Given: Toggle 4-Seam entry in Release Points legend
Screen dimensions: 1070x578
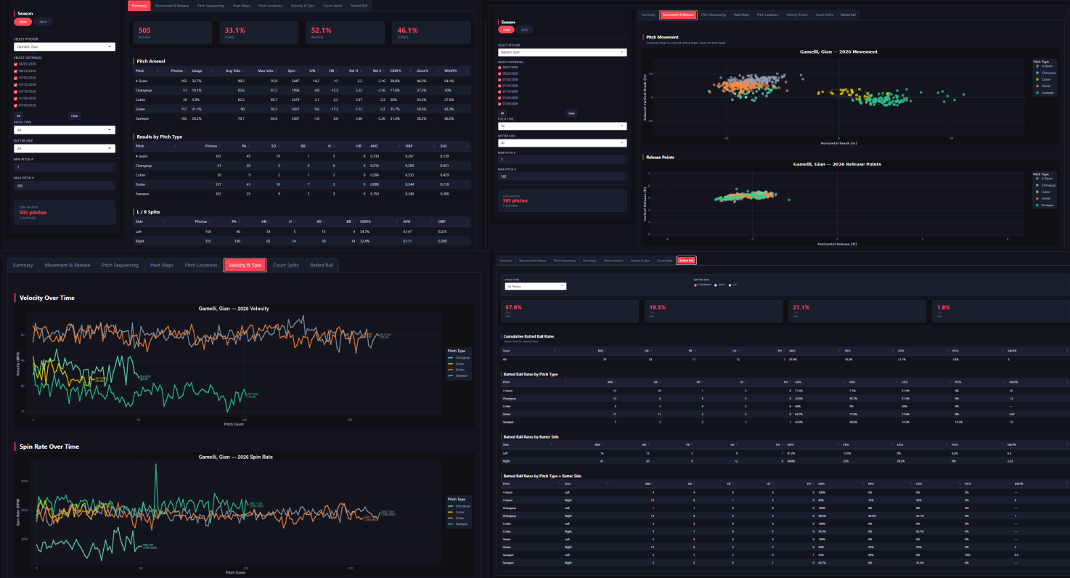Looking at the screenshot, I should pos(1042,179).
